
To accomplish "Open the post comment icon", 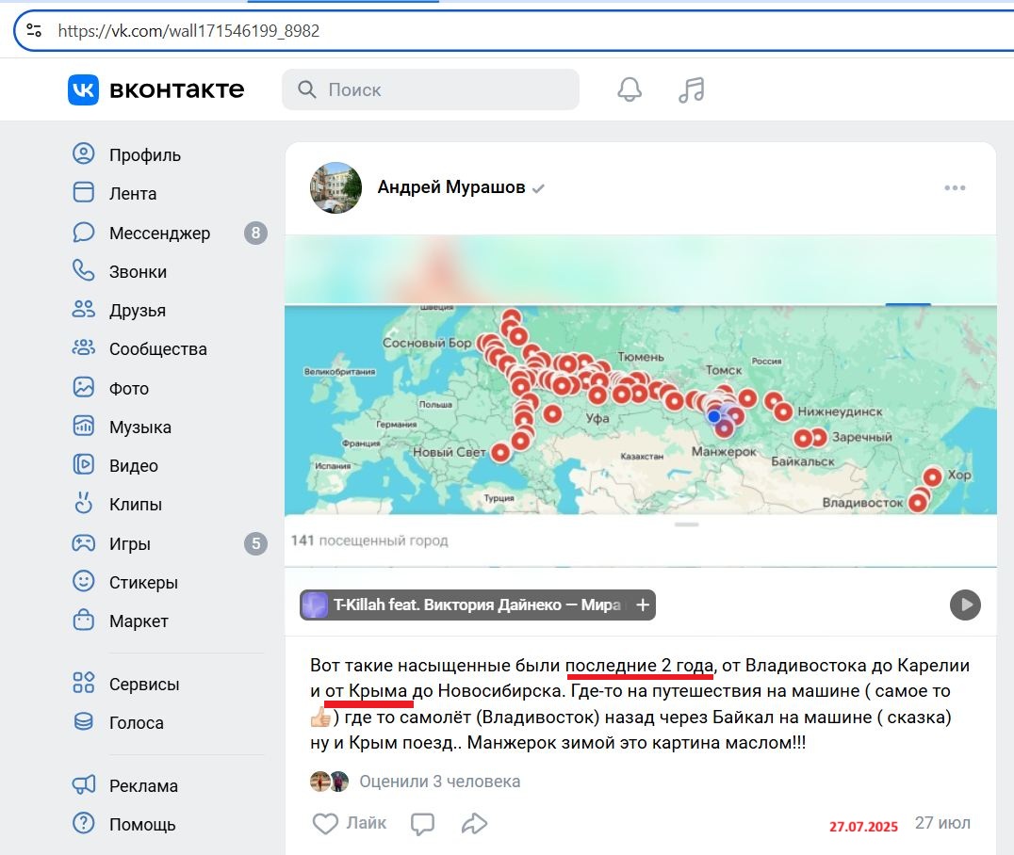I will tap(422, 823).
